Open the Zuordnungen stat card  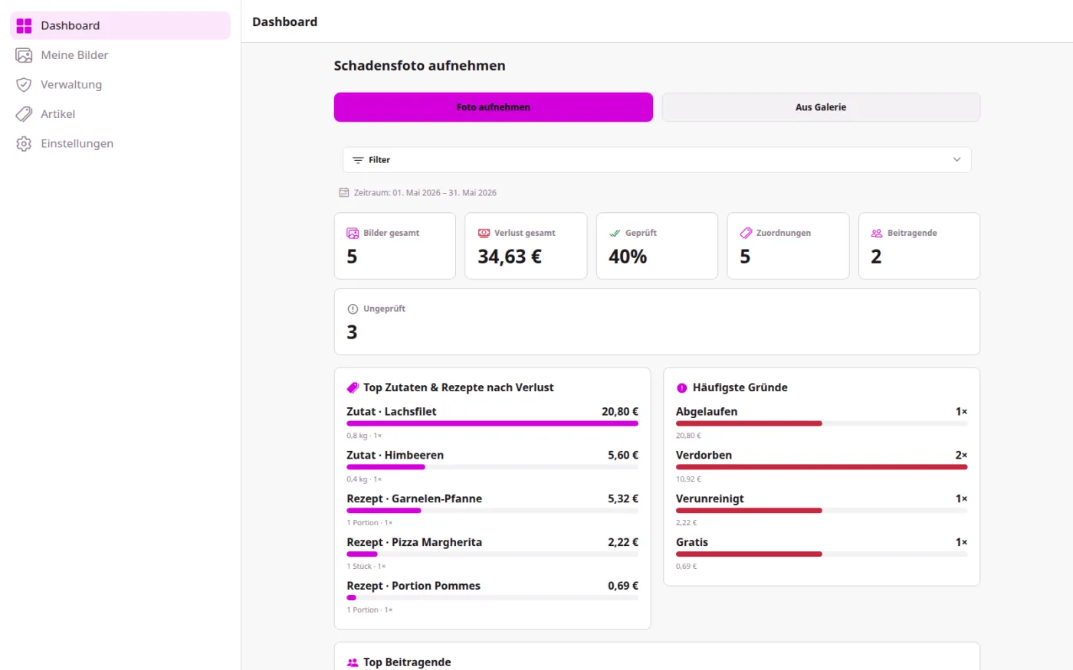pos(788,246)
